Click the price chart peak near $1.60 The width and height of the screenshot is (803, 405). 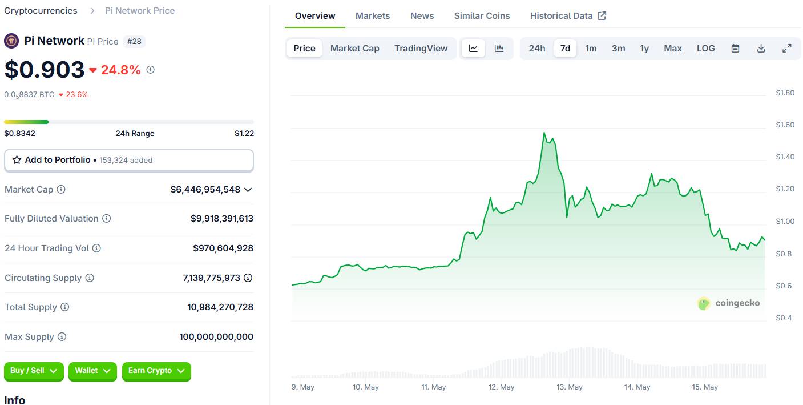(544, 133)
